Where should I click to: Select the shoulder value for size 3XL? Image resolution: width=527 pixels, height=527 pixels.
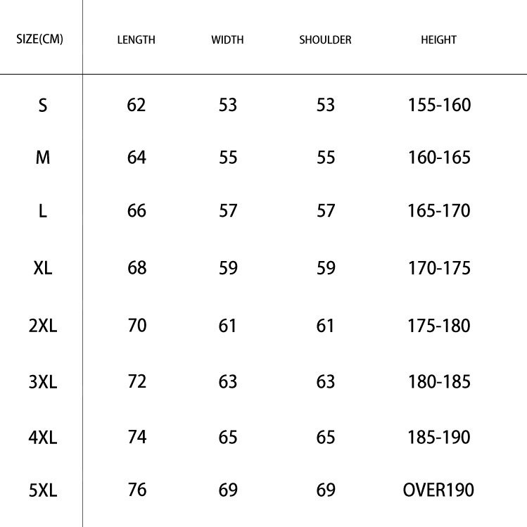[326, 382]
